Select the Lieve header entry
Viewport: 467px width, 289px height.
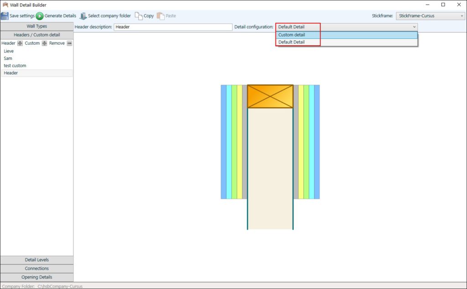37,51
